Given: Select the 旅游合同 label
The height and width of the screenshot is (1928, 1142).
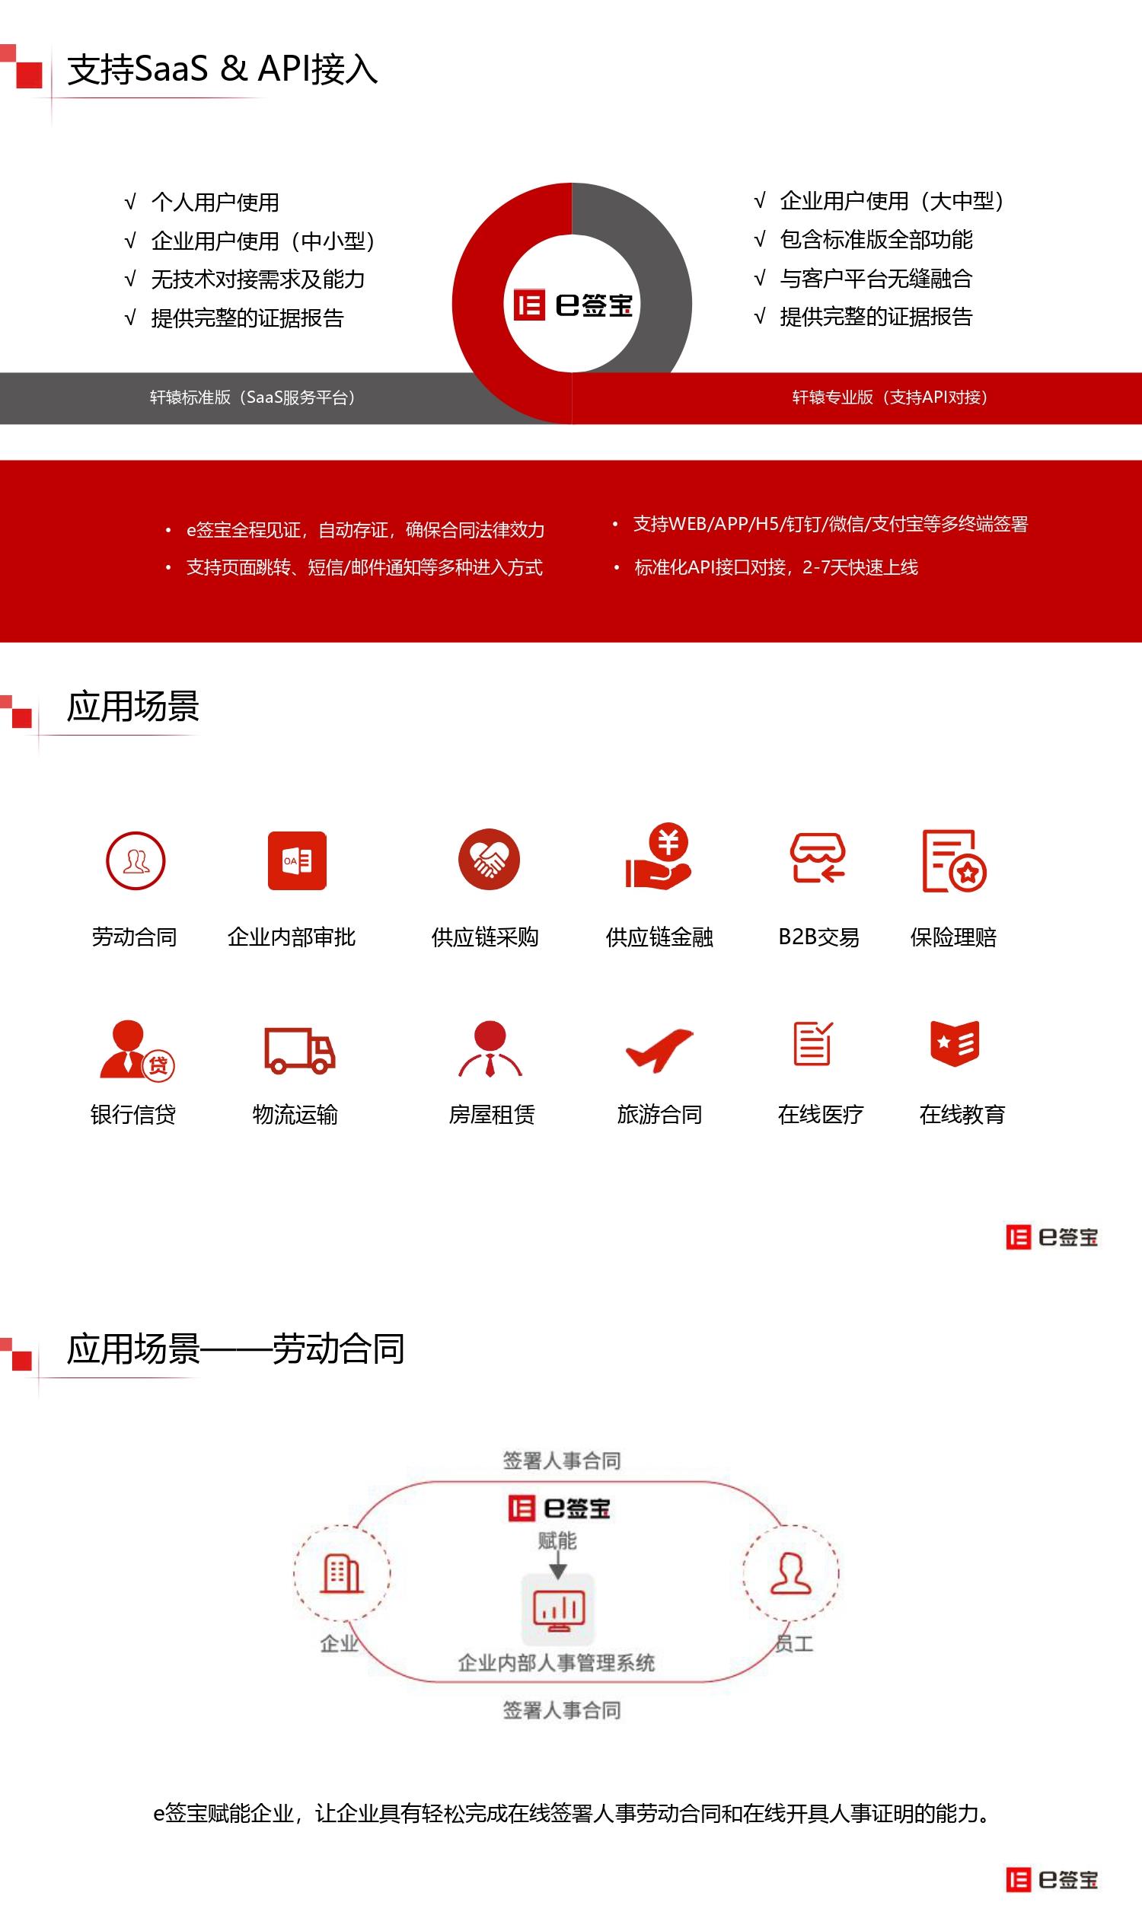Looking at the screenshot, I should tap(659, 1114).
